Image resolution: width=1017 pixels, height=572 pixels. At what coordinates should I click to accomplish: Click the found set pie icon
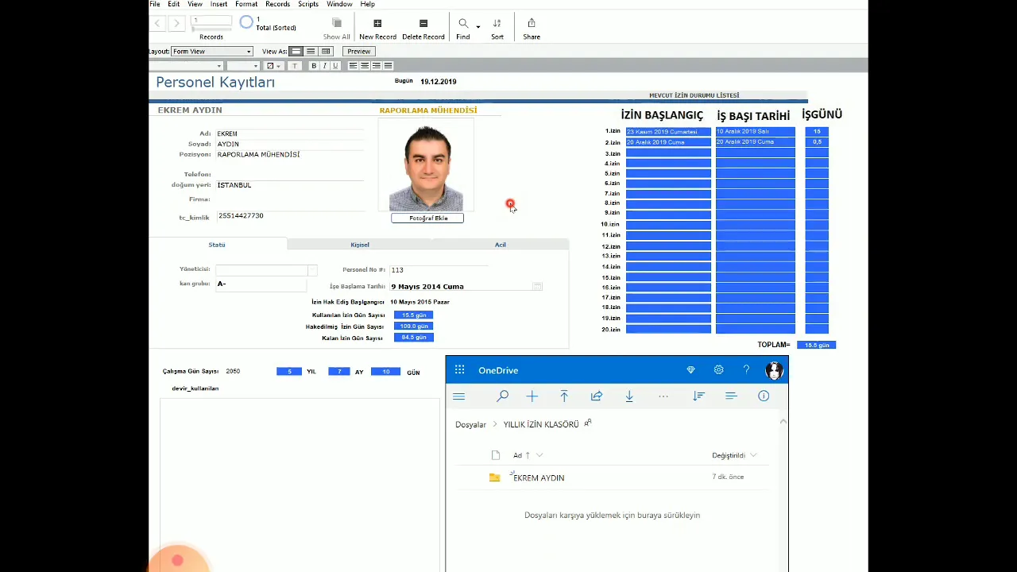point(246,22)
